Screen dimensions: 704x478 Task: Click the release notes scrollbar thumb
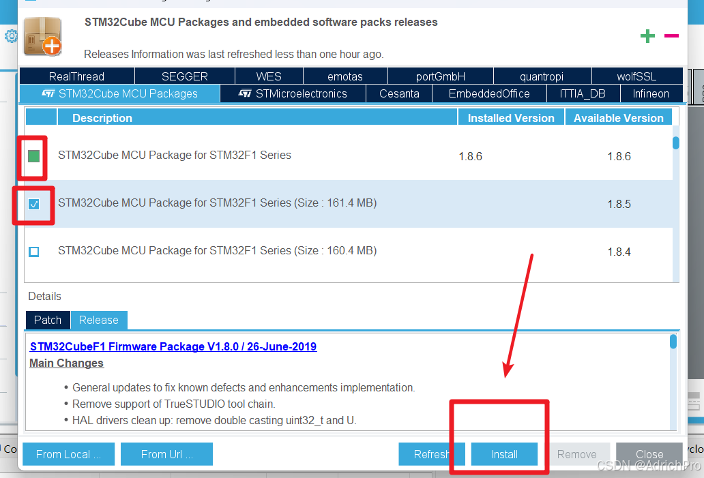point(673,342)
